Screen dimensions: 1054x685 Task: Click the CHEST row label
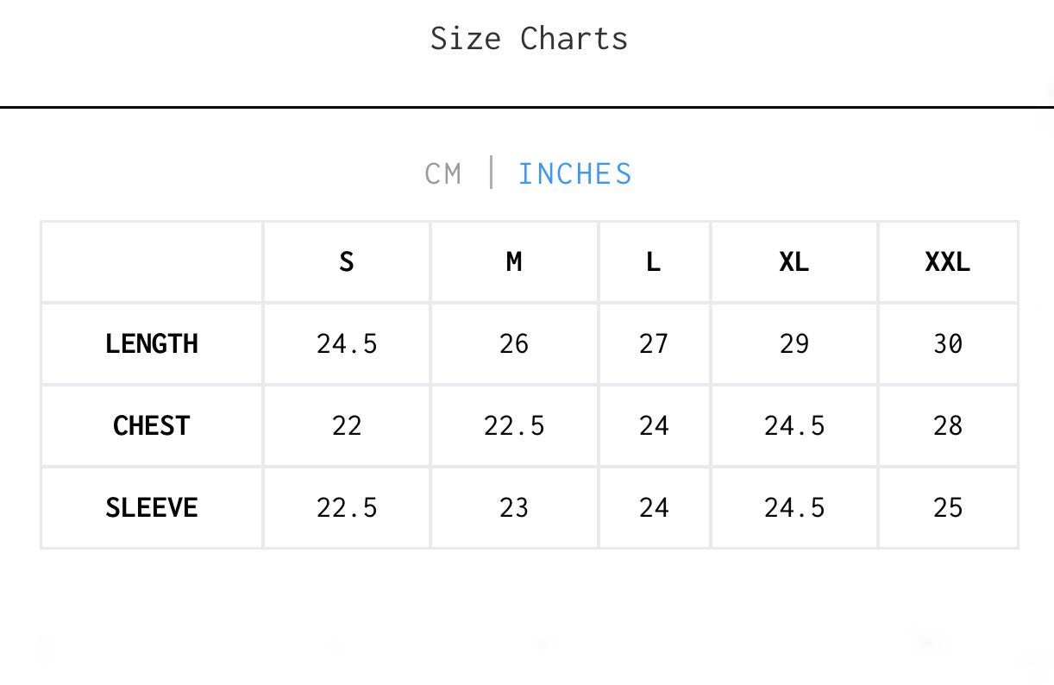pos(152,425)
